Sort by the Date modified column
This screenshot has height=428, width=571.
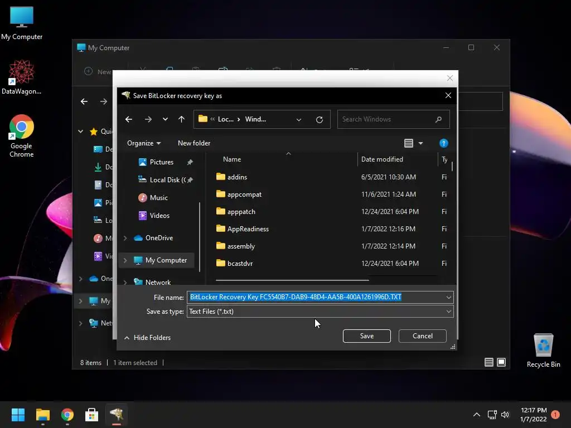click(x=382, y=159)
